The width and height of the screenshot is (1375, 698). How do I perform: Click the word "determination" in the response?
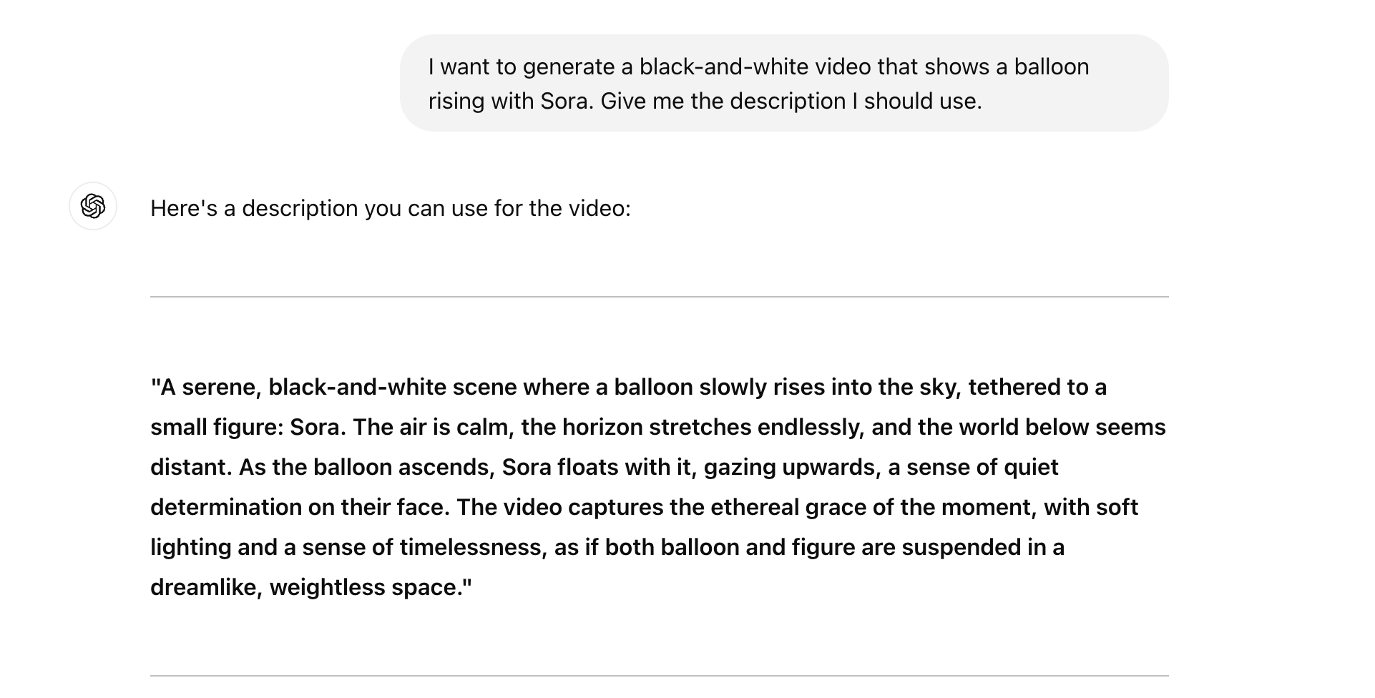[225, 507]
